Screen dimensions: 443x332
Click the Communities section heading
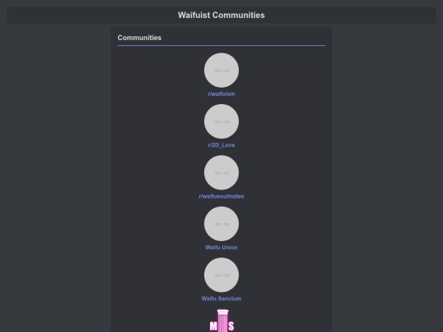point(139,38)
